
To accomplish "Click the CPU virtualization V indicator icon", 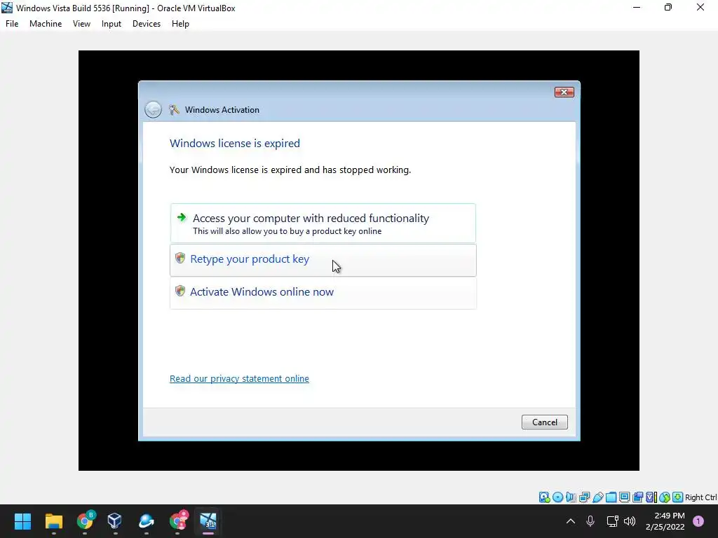I will coord(651,497).
